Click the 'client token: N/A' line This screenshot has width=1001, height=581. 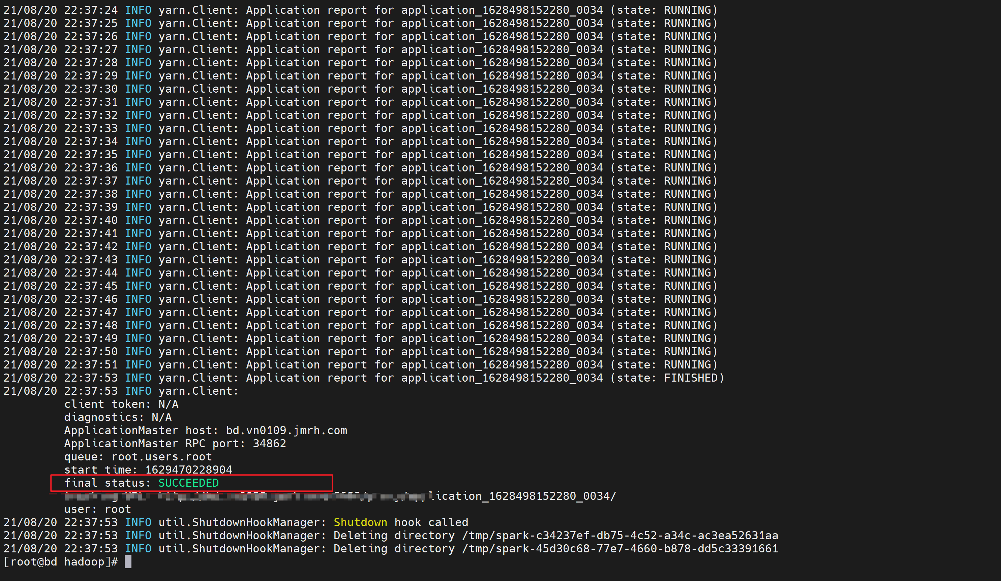(x=121, y=404)
